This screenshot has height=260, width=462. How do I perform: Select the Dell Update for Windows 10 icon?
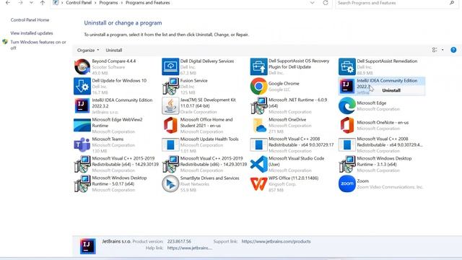point(82,86)
